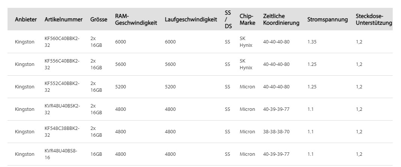Select article number KVR48U40BS8-16
Image resolution: width=401 pixels, height=167 pixels.
(61, 154)
